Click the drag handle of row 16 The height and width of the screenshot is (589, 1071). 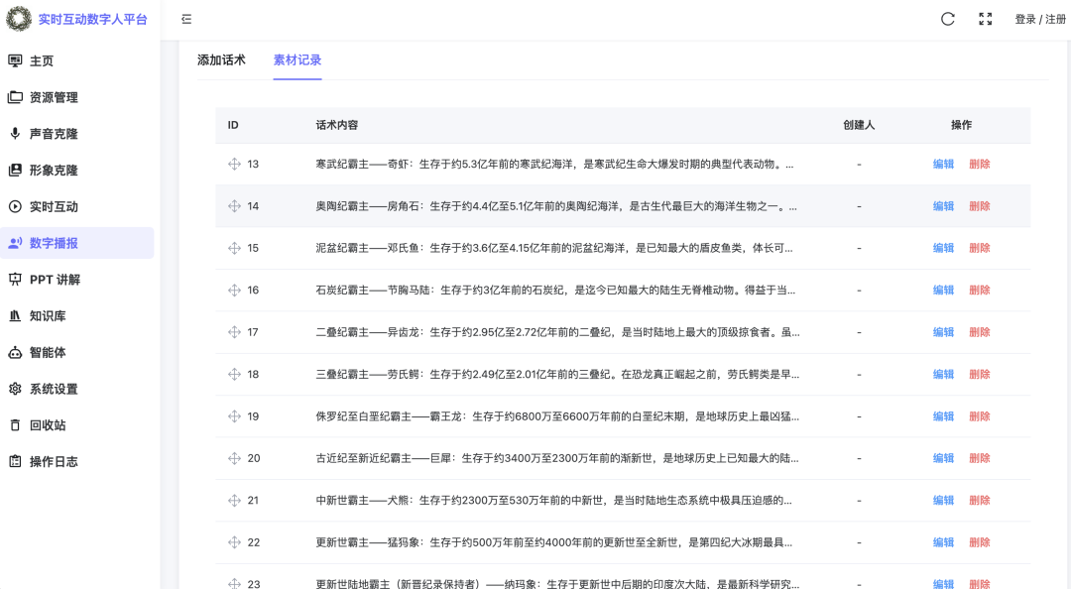click(234, 290)
